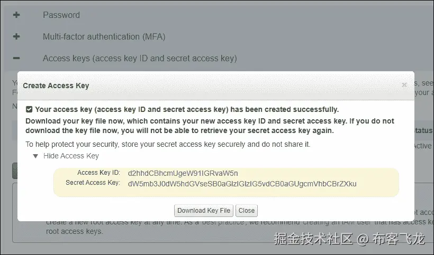Click the Secret Access Key label
Image resolution: width=434 pixels, height=255 pixels.
pos(93,183)
